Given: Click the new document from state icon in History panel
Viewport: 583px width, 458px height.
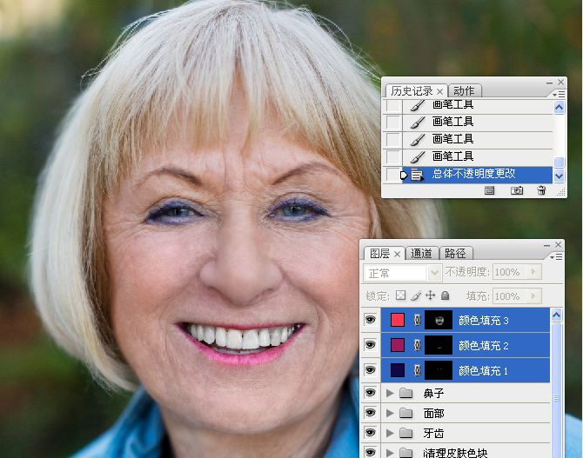Looking at the screenshot, I should coord(489,190).
